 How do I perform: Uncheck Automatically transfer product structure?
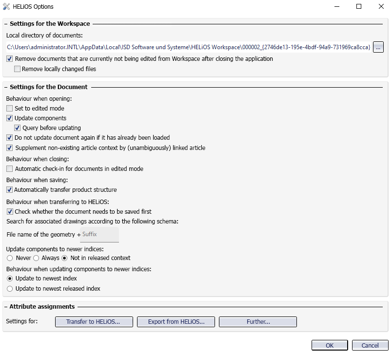pos(10,190)
